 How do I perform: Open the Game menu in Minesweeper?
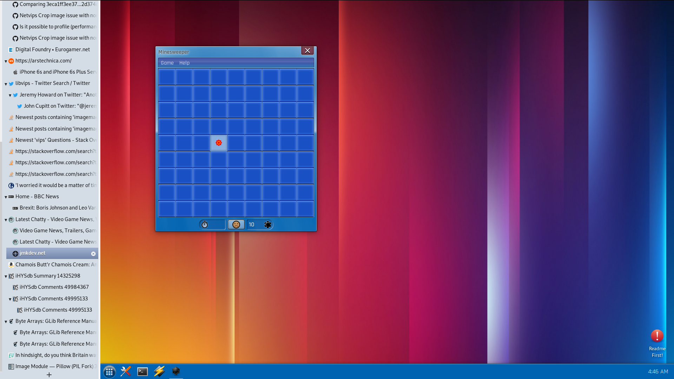(x=167, y=63)
